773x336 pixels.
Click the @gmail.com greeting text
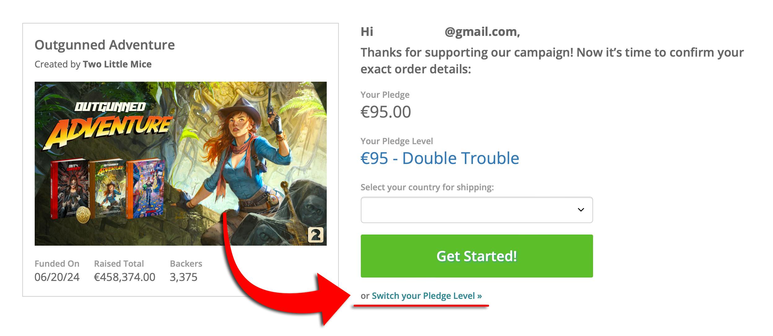pos(482,32)
